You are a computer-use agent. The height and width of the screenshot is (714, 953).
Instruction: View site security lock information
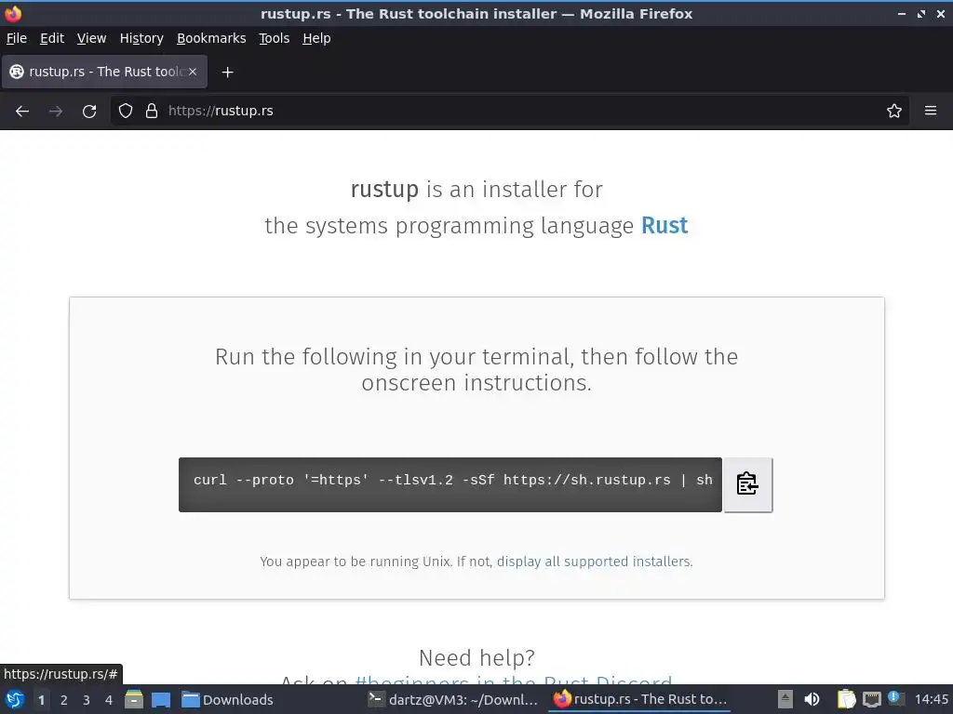tap(152, 112)
